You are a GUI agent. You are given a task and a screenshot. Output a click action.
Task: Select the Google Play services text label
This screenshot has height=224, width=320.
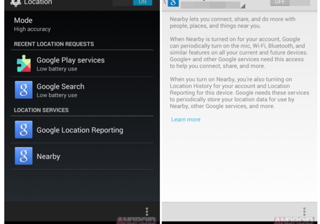[70, 60]
